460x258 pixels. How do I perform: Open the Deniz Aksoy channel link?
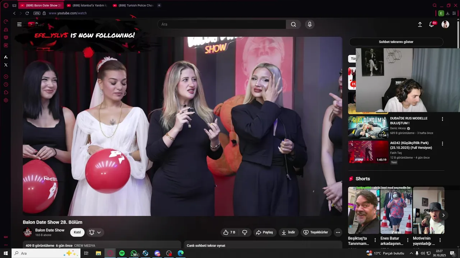click(398, 128)
